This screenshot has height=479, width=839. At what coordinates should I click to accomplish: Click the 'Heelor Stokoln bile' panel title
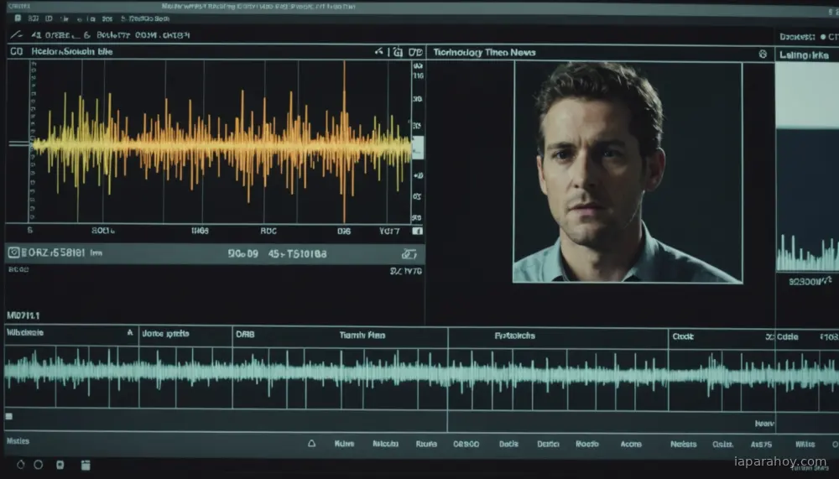pos(71,51)
